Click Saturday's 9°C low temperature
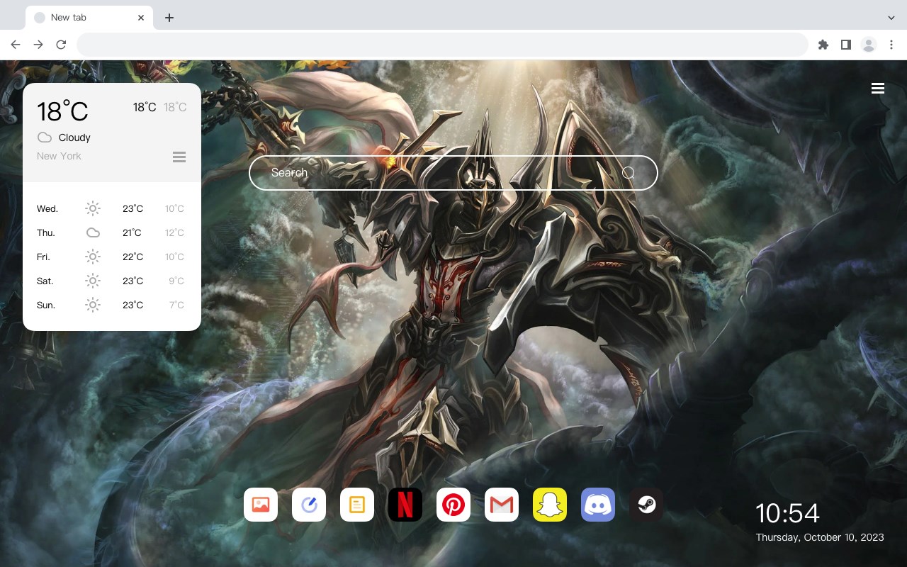 click(176, 281)
